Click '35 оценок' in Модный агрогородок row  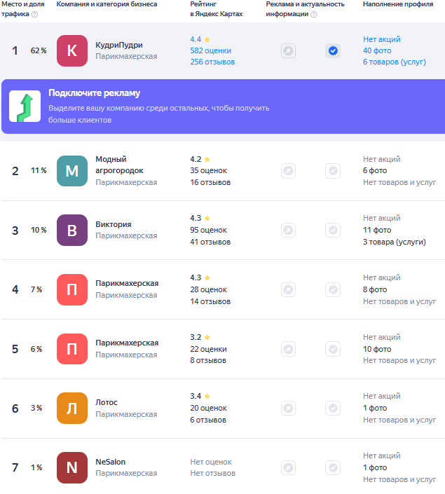pos(208,171)
